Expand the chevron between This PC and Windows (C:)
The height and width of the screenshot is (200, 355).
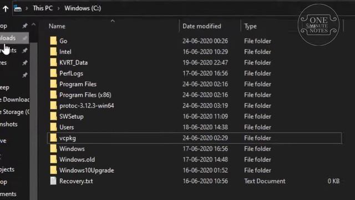tap(59, 9)
